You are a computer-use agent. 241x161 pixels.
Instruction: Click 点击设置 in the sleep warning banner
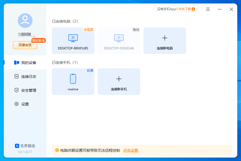(x=131, y=150)
